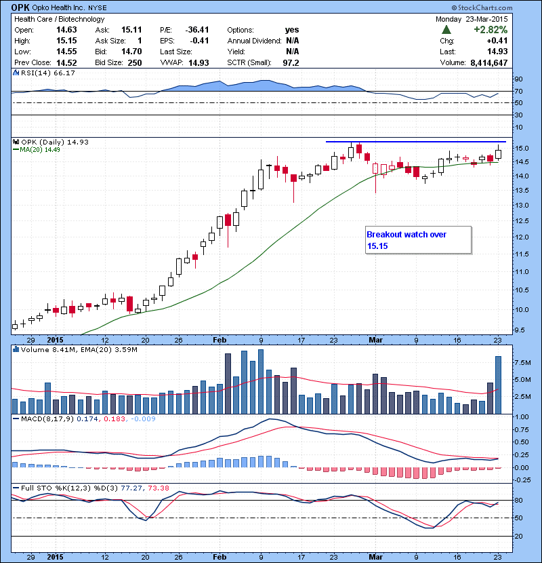Click the 15.0 price axis label
The image size is (542, 563).
point(522,149)
